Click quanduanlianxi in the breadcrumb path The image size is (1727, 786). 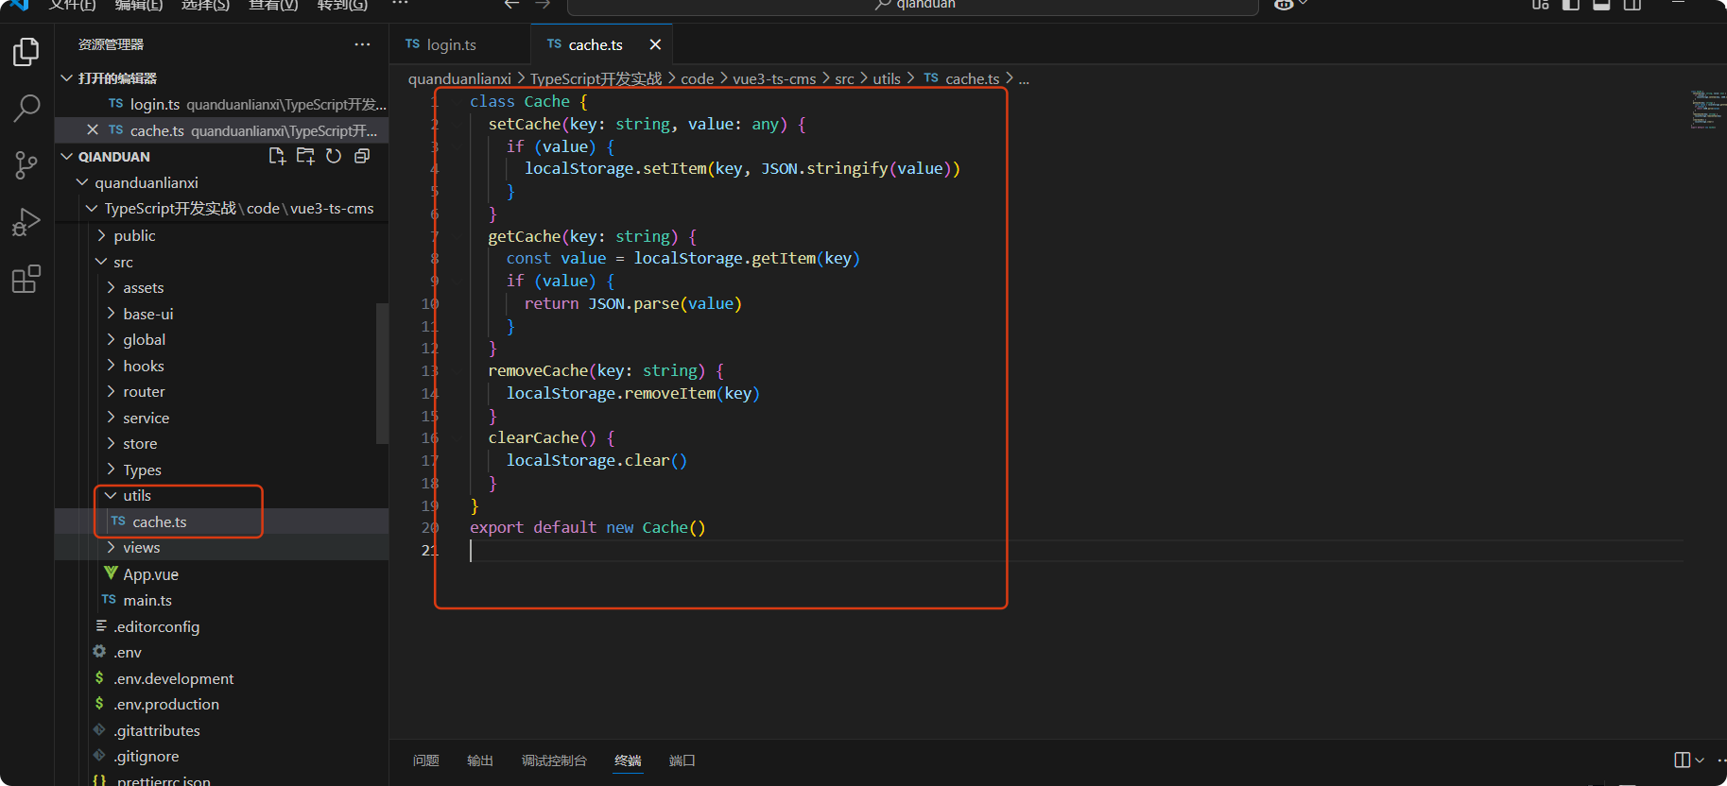pyautogui.click(x=459, y=79)
